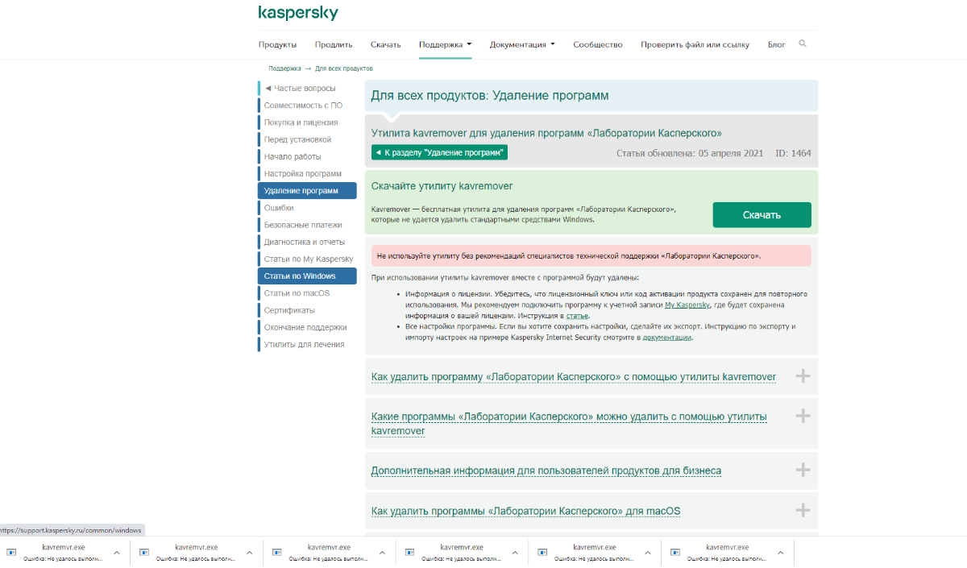This screenshot has width=967, height=568.
Task: Open Скачать in the top navigation
Action: coord(386,44)
